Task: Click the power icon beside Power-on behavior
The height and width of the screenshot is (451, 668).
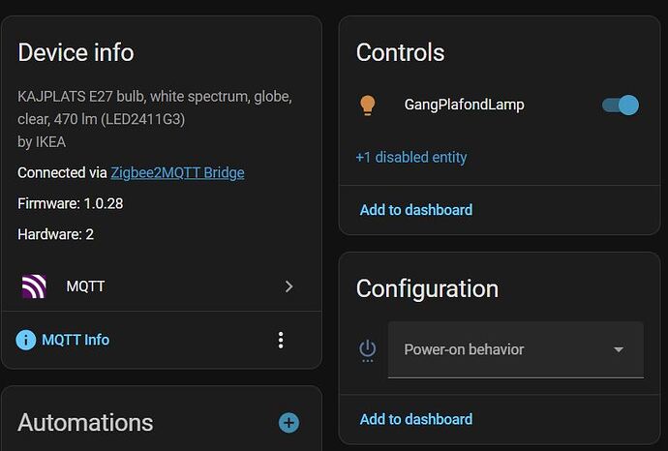Action: point(367,349)
